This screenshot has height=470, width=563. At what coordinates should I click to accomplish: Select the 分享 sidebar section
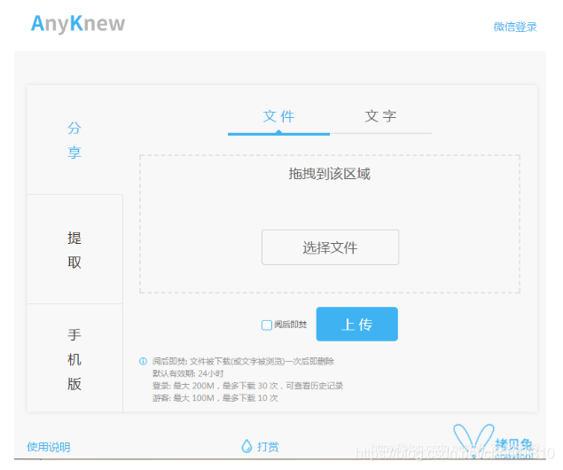(74, 140)
